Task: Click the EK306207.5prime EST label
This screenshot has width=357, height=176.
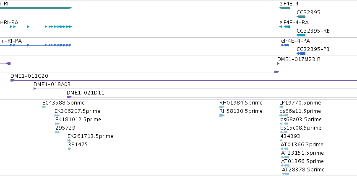Action: pos(78,111)
